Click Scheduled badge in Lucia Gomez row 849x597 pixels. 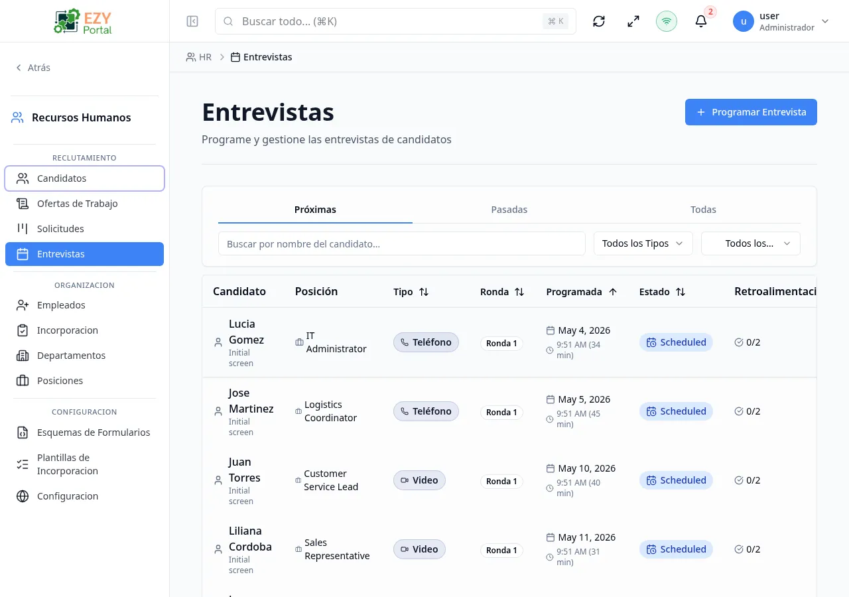click(x=676, y=342)
